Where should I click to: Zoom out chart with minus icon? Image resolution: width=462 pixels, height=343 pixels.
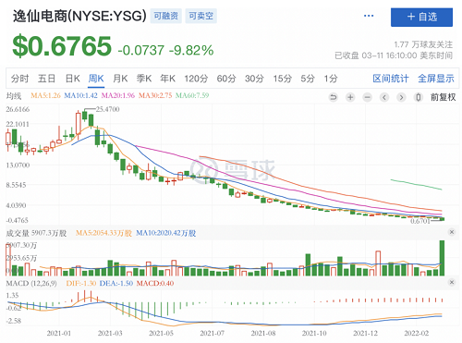click(367, 97)
